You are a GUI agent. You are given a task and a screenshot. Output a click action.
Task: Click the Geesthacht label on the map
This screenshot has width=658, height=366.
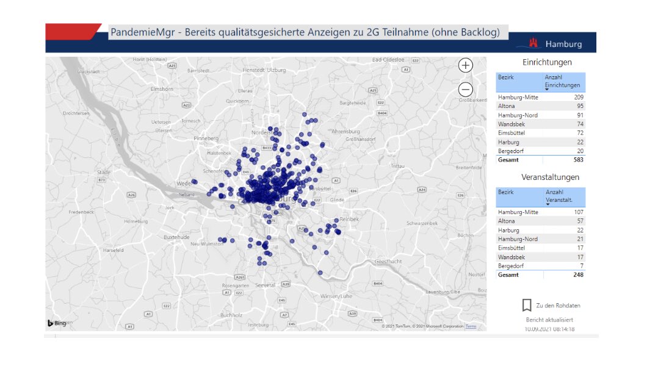[x=388, y=262]
